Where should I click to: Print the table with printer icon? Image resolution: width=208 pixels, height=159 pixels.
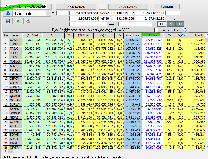pyautogui.click(x=28, y=21)
